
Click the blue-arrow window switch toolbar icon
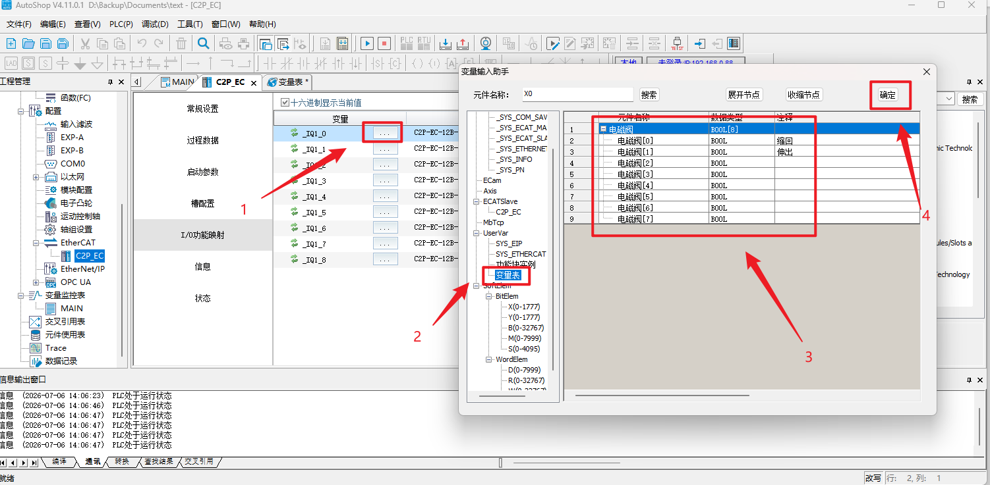pyautogui.click(x=283, y=44)
